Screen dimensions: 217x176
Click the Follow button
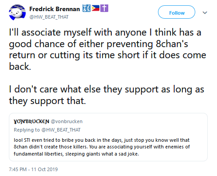coord(177,12)
